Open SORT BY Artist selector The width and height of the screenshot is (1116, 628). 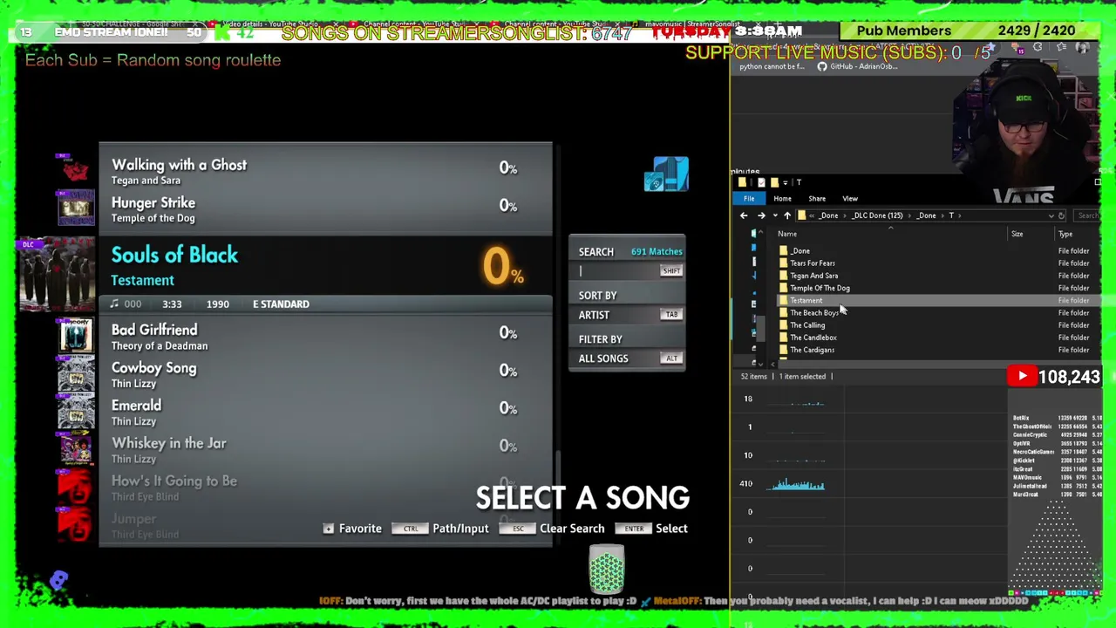click(627, 315)
